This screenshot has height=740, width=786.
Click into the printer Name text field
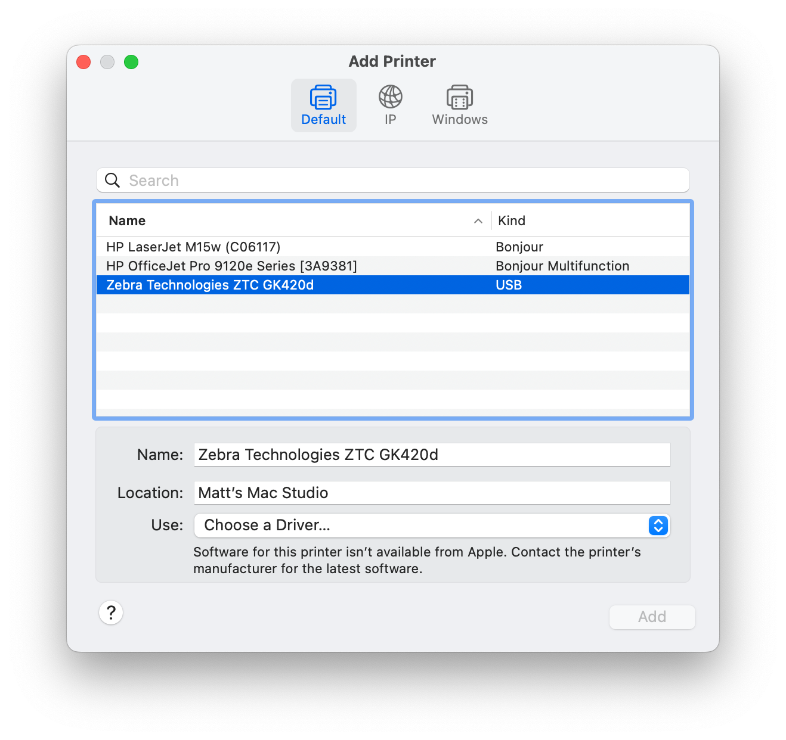coord(432,455)
